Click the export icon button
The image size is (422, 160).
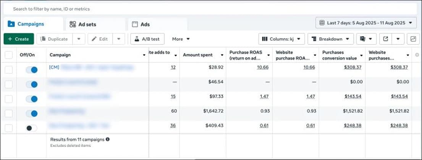[x=386, y=39]
